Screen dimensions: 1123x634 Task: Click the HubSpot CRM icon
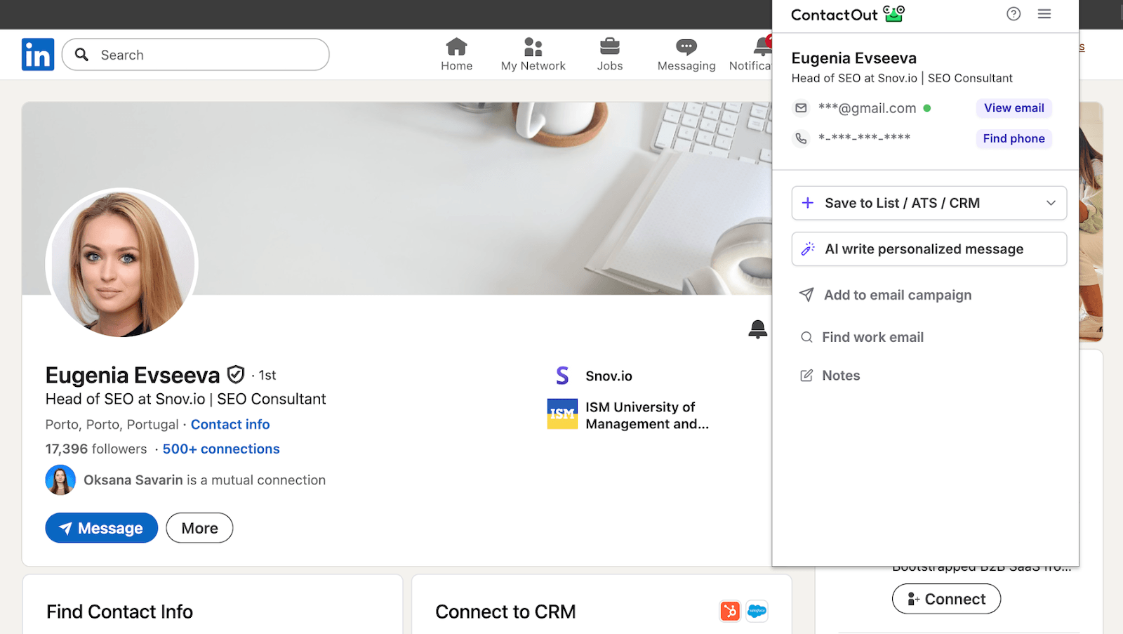point(730,611)
